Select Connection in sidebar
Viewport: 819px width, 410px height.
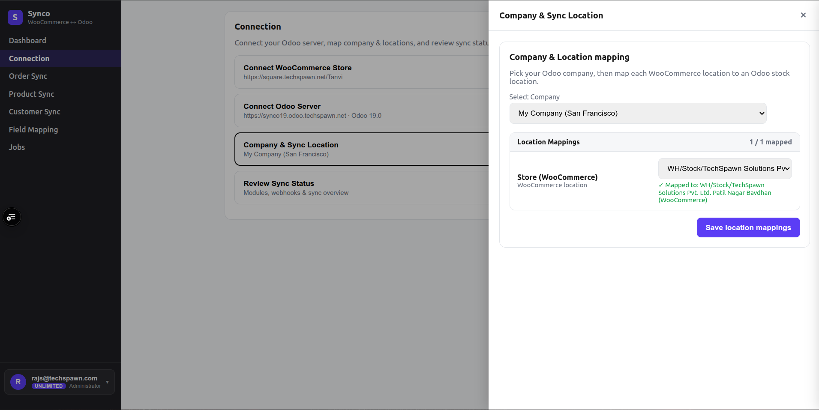(x=60, y=58)
